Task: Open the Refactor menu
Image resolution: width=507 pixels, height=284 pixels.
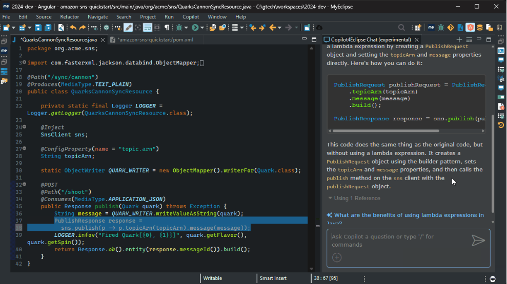Action: 70,17
